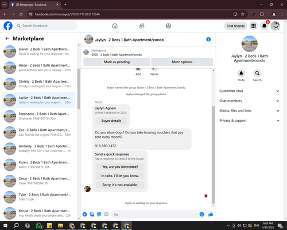This screenshot has width=287, height=230.
Task: Open the taskbar clock and date
Action: (x=268, y=225)
